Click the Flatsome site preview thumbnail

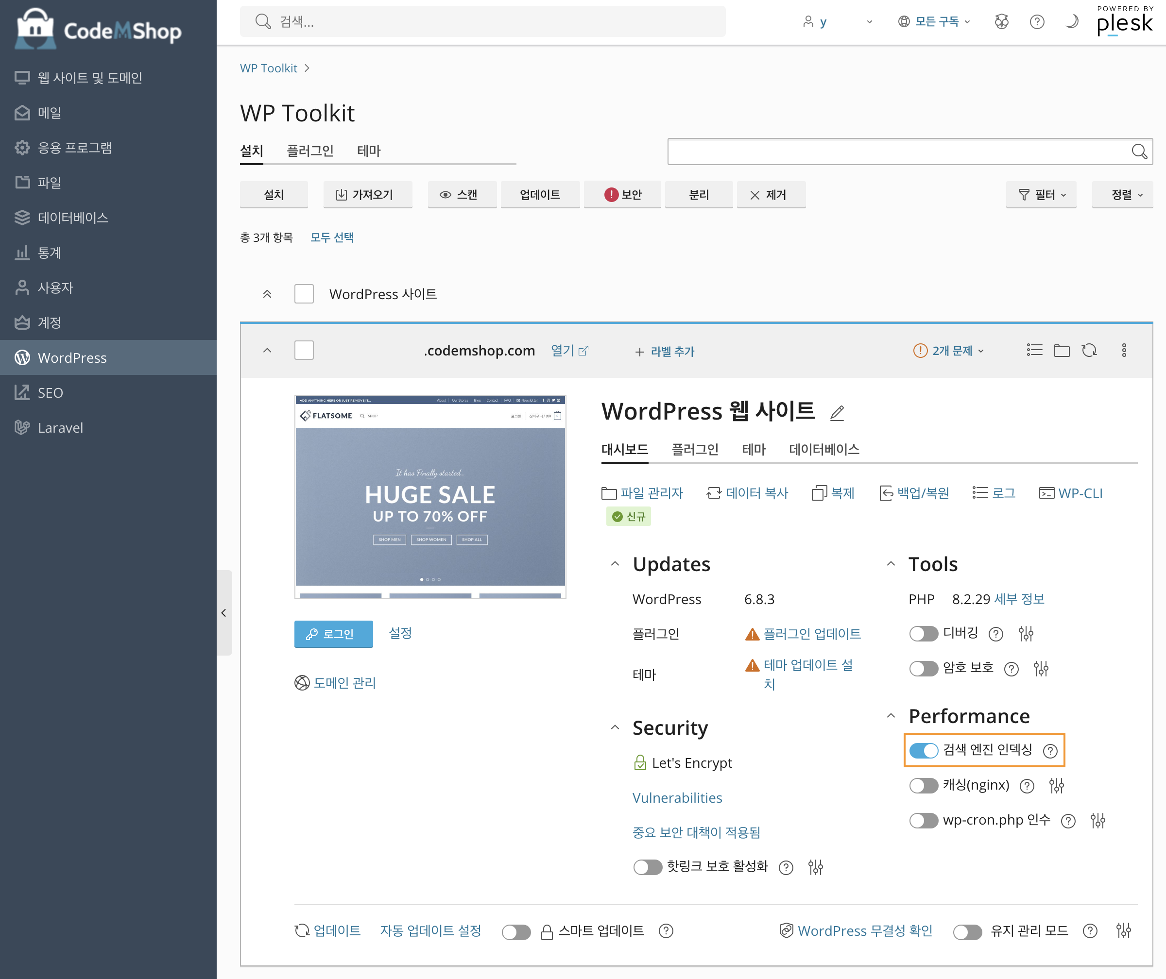coord(430,497)
